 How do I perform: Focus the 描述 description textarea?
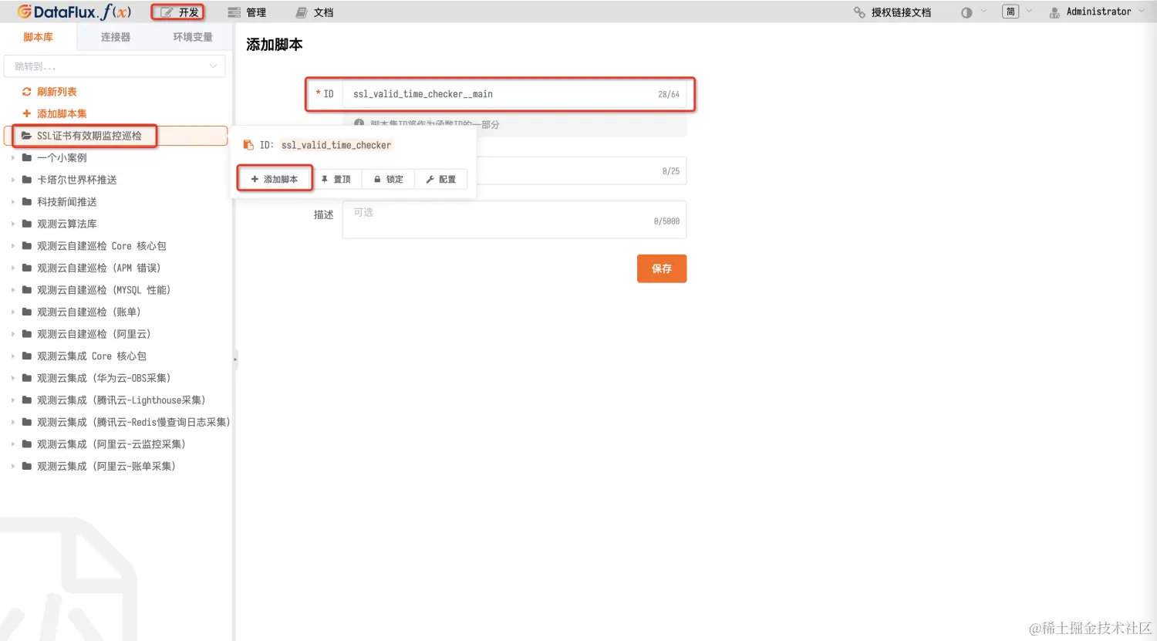pyautogui.click(x=514, y=220)
